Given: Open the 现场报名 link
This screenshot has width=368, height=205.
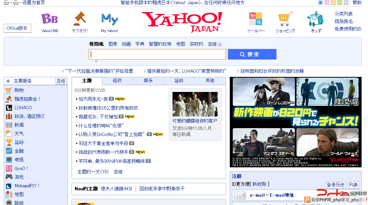Looking at the screenshot, I should (344, 21).
